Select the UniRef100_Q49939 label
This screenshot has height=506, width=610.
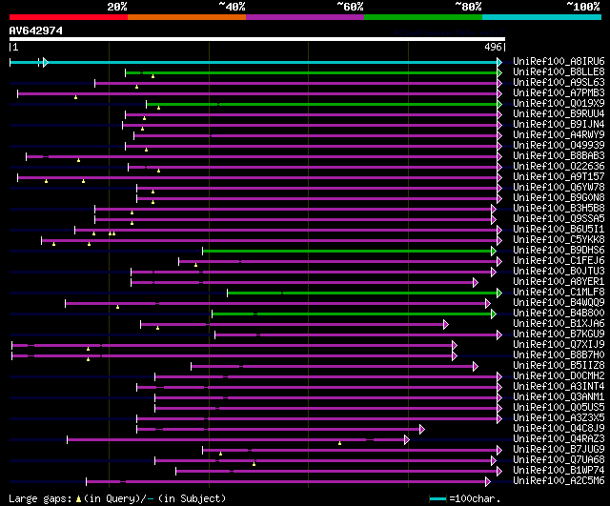[559, 146]
